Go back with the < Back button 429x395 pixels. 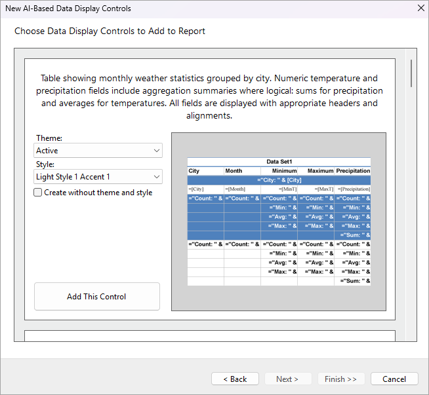click(x=235, y=379)
